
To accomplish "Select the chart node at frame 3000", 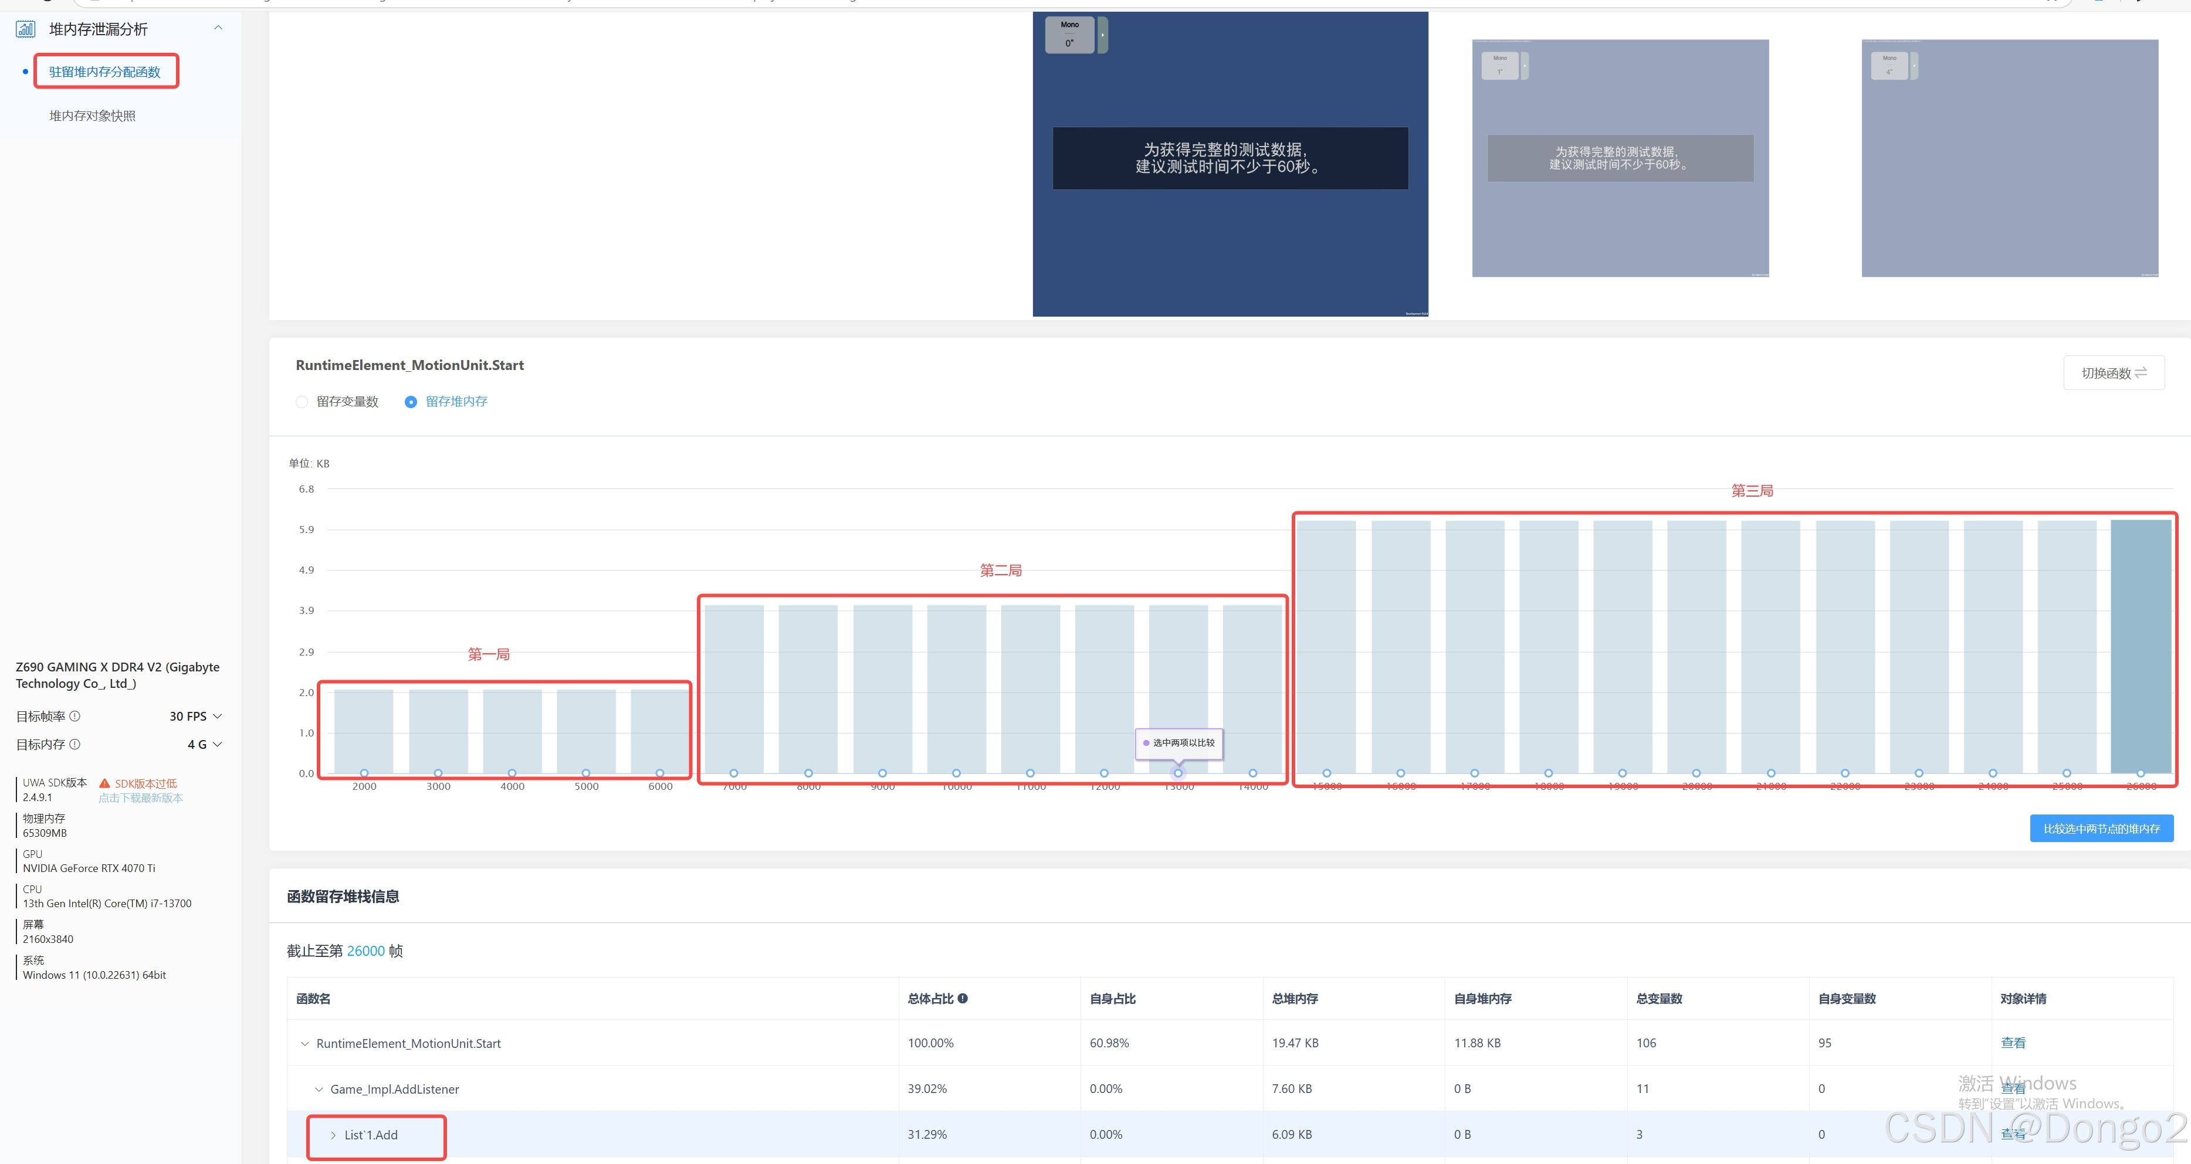I will (x=438, y=773).
